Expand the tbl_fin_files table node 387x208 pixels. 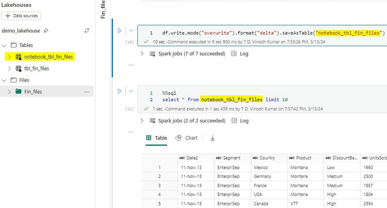tap(10, 69)
